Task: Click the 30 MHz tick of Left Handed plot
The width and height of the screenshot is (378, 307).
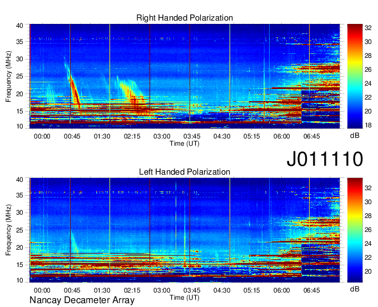Action: (x=19, y=212)
